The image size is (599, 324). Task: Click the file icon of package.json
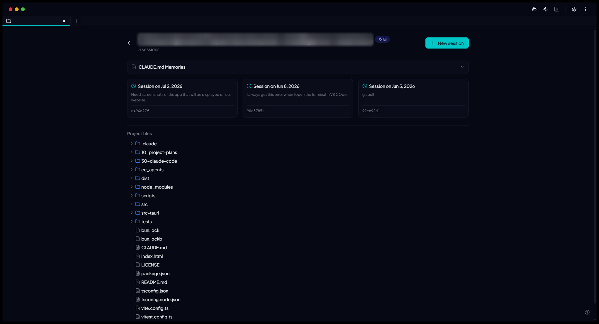[138, 273]
